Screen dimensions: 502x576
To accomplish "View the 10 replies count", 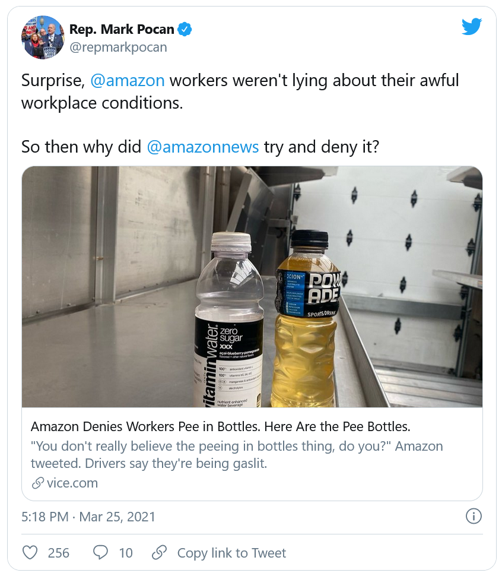I will coord(126,553).
